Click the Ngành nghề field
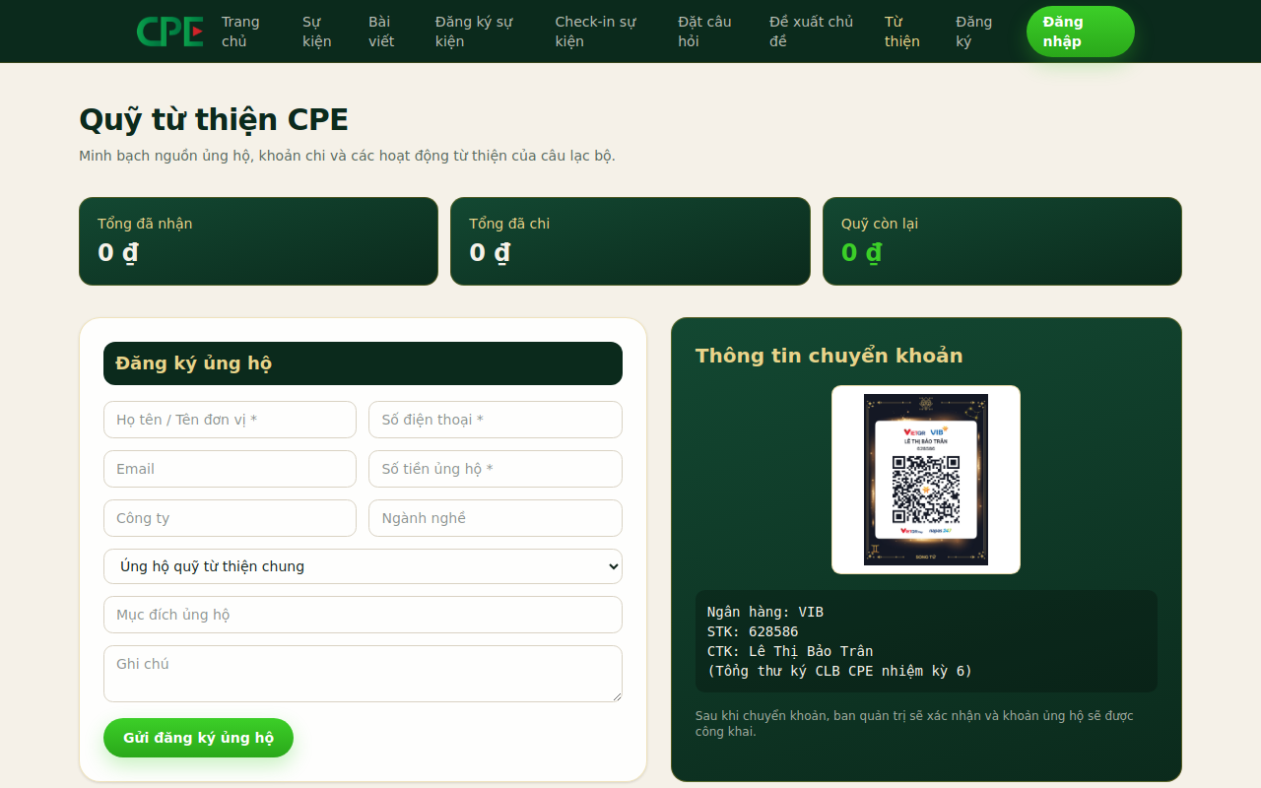 click(496, 518)
